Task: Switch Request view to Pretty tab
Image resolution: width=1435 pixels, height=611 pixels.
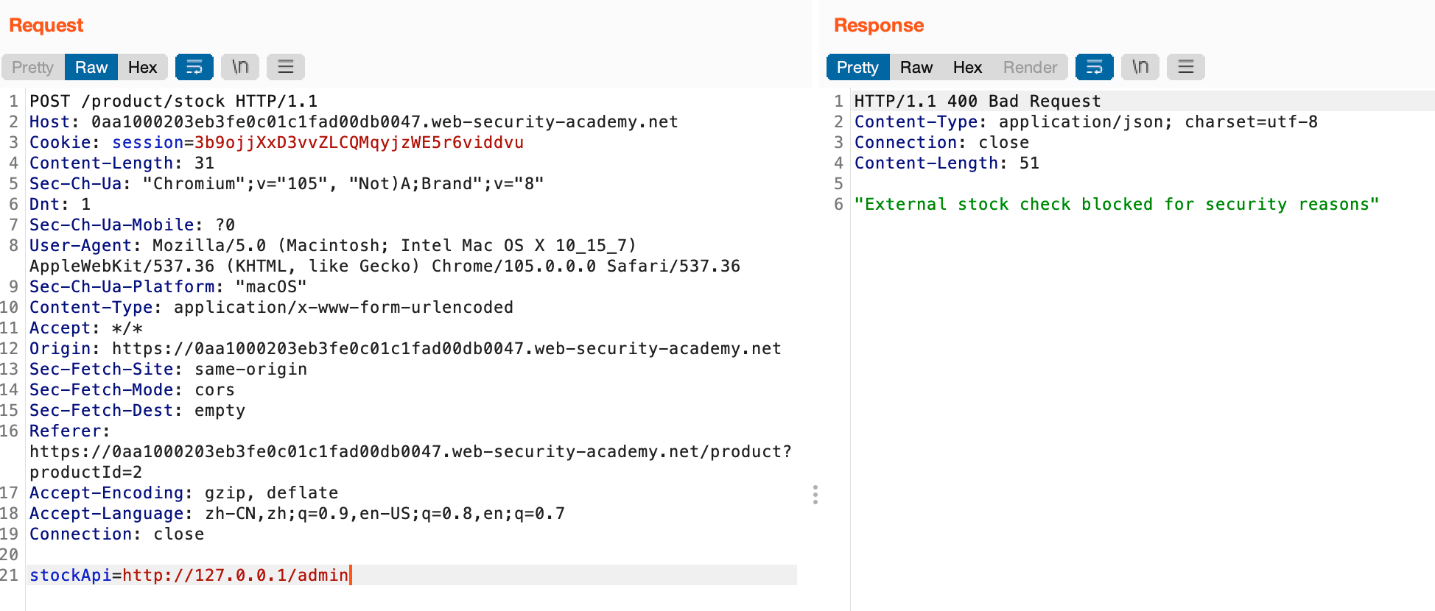Action: (33, 67)
